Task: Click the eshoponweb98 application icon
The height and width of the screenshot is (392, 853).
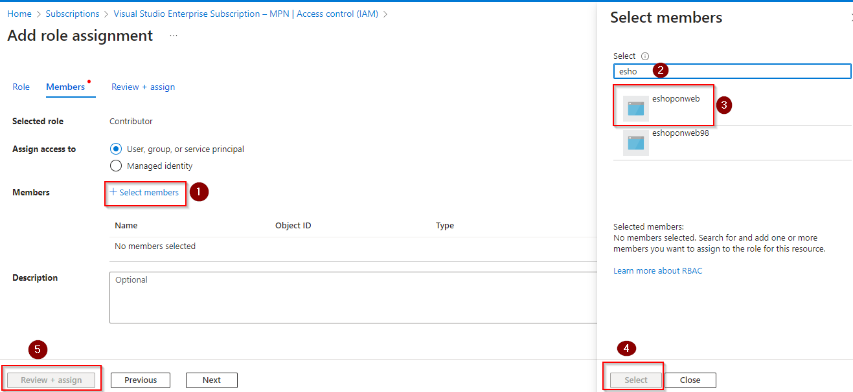Action: pos(635,143)
